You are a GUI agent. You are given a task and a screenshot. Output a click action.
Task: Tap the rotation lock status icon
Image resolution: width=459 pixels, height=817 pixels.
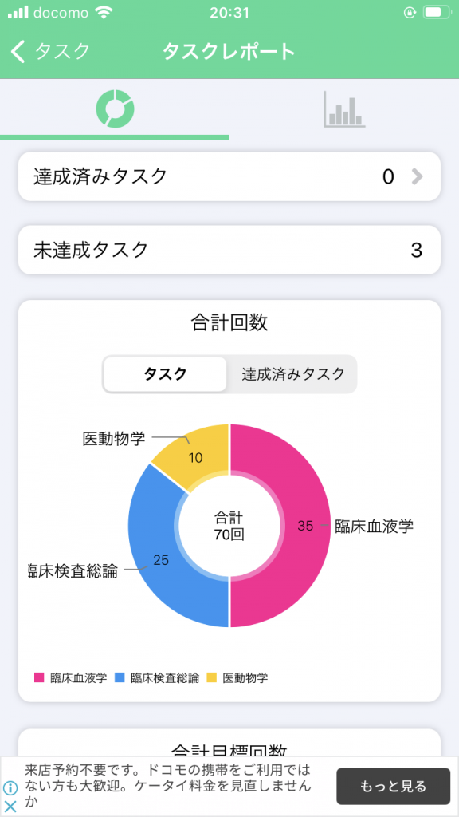[x=410, y=13]
